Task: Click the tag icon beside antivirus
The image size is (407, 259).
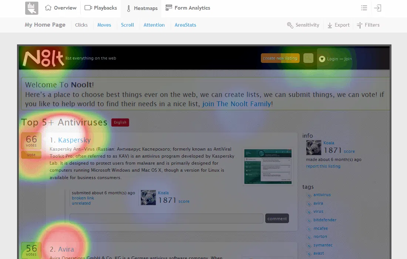Action: [309, 195]
